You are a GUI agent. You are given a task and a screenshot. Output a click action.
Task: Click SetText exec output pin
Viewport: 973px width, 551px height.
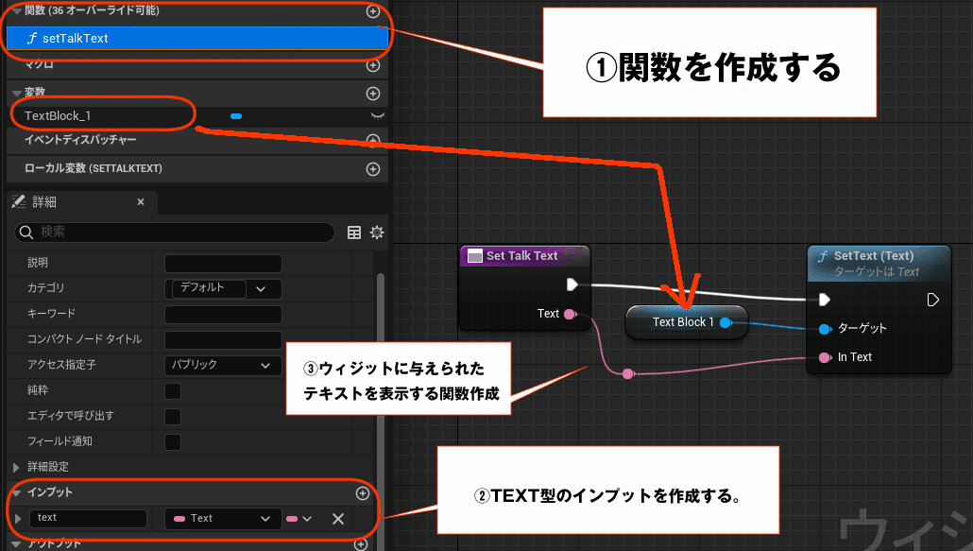[x=932, y=301]
